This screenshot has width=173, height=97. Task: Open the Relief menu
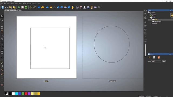25,4
